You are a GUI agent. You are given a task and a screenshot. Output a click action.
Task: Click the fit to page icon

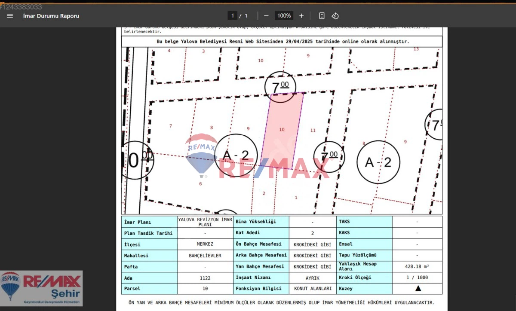click(322, 16)
